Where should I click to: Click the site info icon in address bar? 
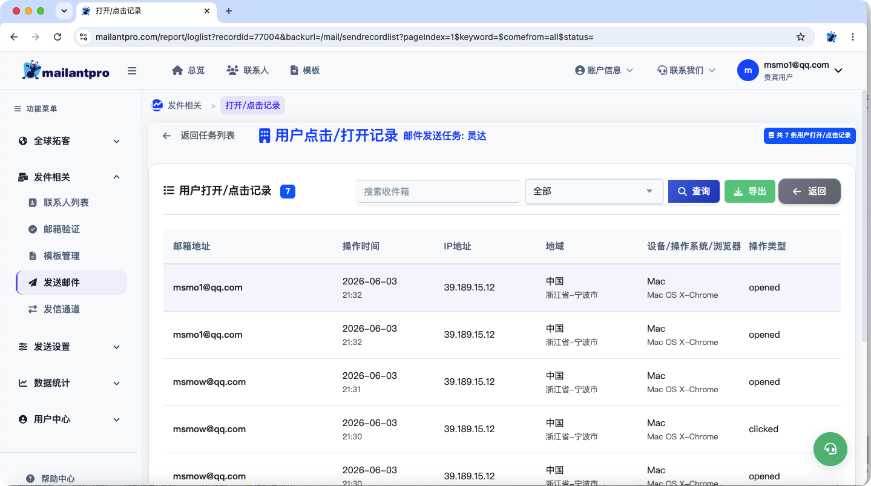pyautogui.click(x=84, y=37)
